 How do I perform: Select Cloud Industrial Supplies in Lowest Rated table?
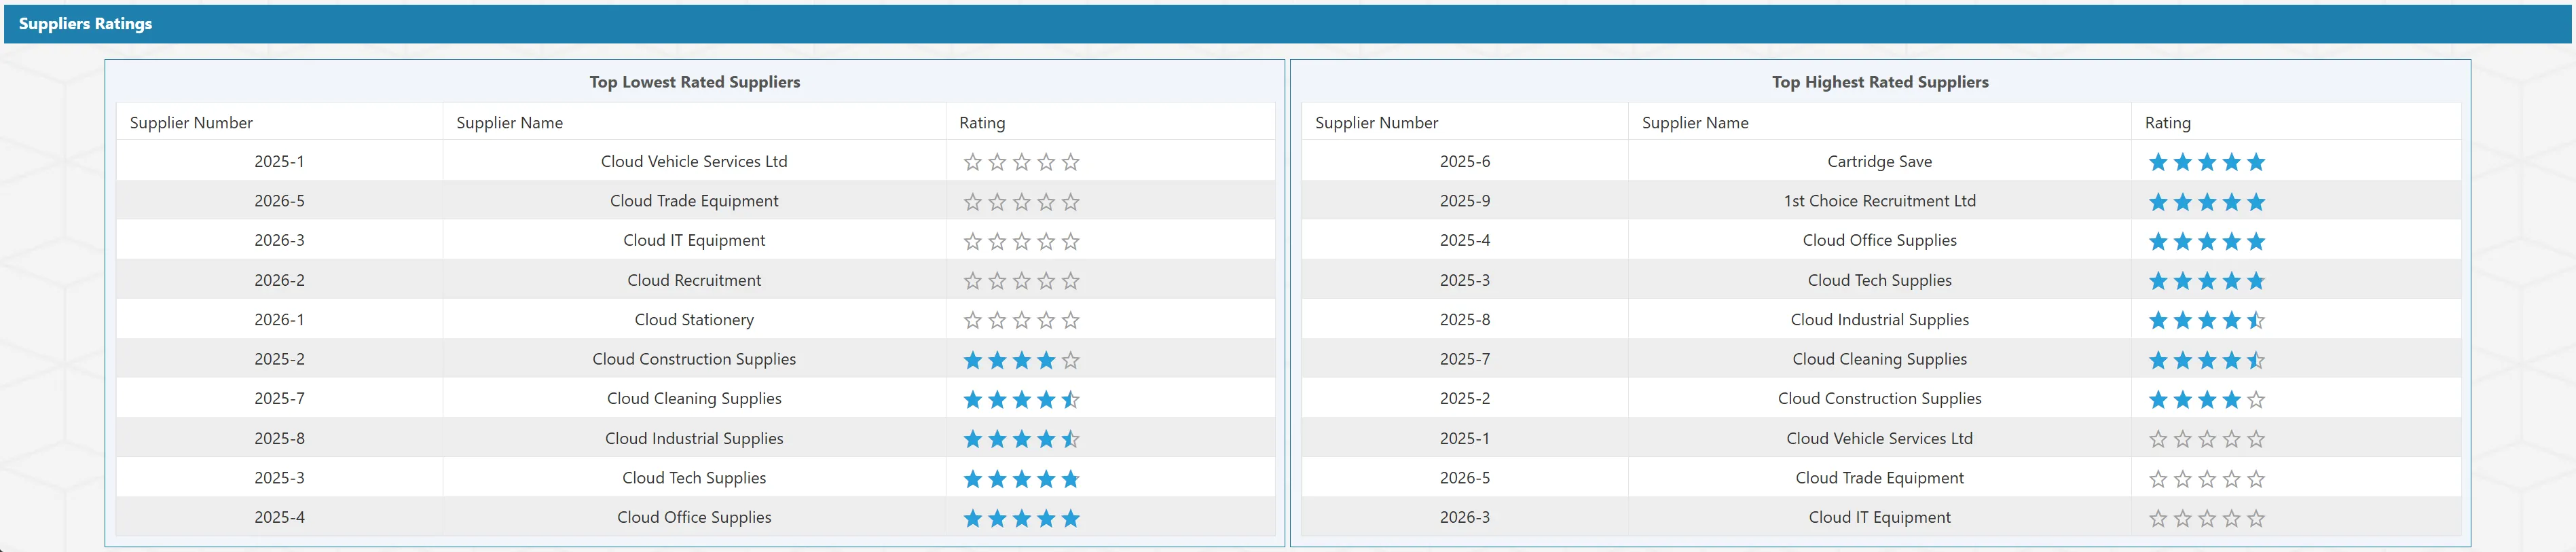click(x=694, y=438)
